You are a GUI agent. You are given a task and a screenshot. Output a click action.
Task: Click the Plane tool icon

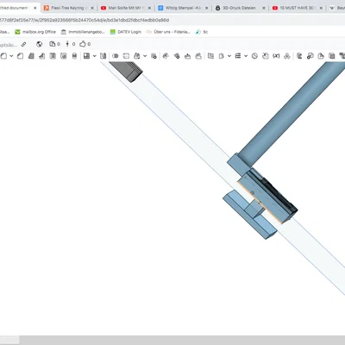click(222, 56)
